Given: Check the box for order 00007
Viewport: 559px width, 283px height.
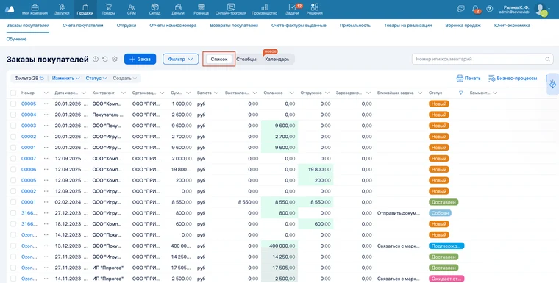Looking at the screenshot, I should (x=13, y=158).
